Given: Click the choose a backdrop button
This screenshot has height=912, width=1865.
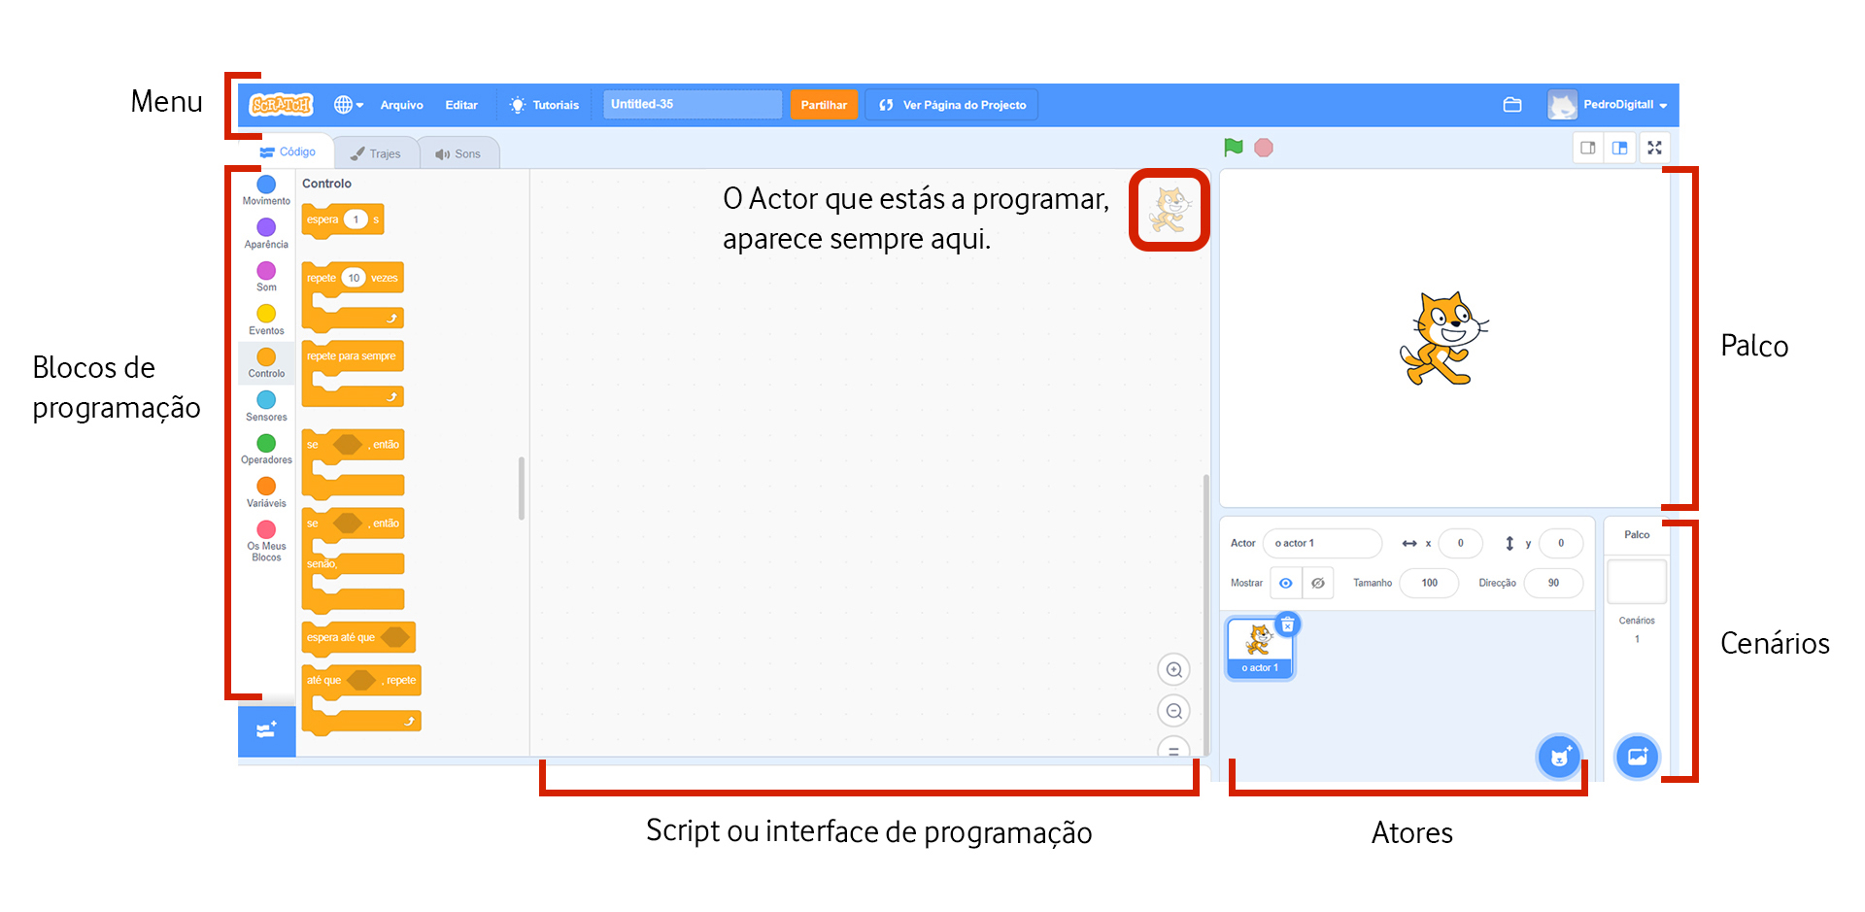Looking at the screenshot, I should [x=1637, y=757].
